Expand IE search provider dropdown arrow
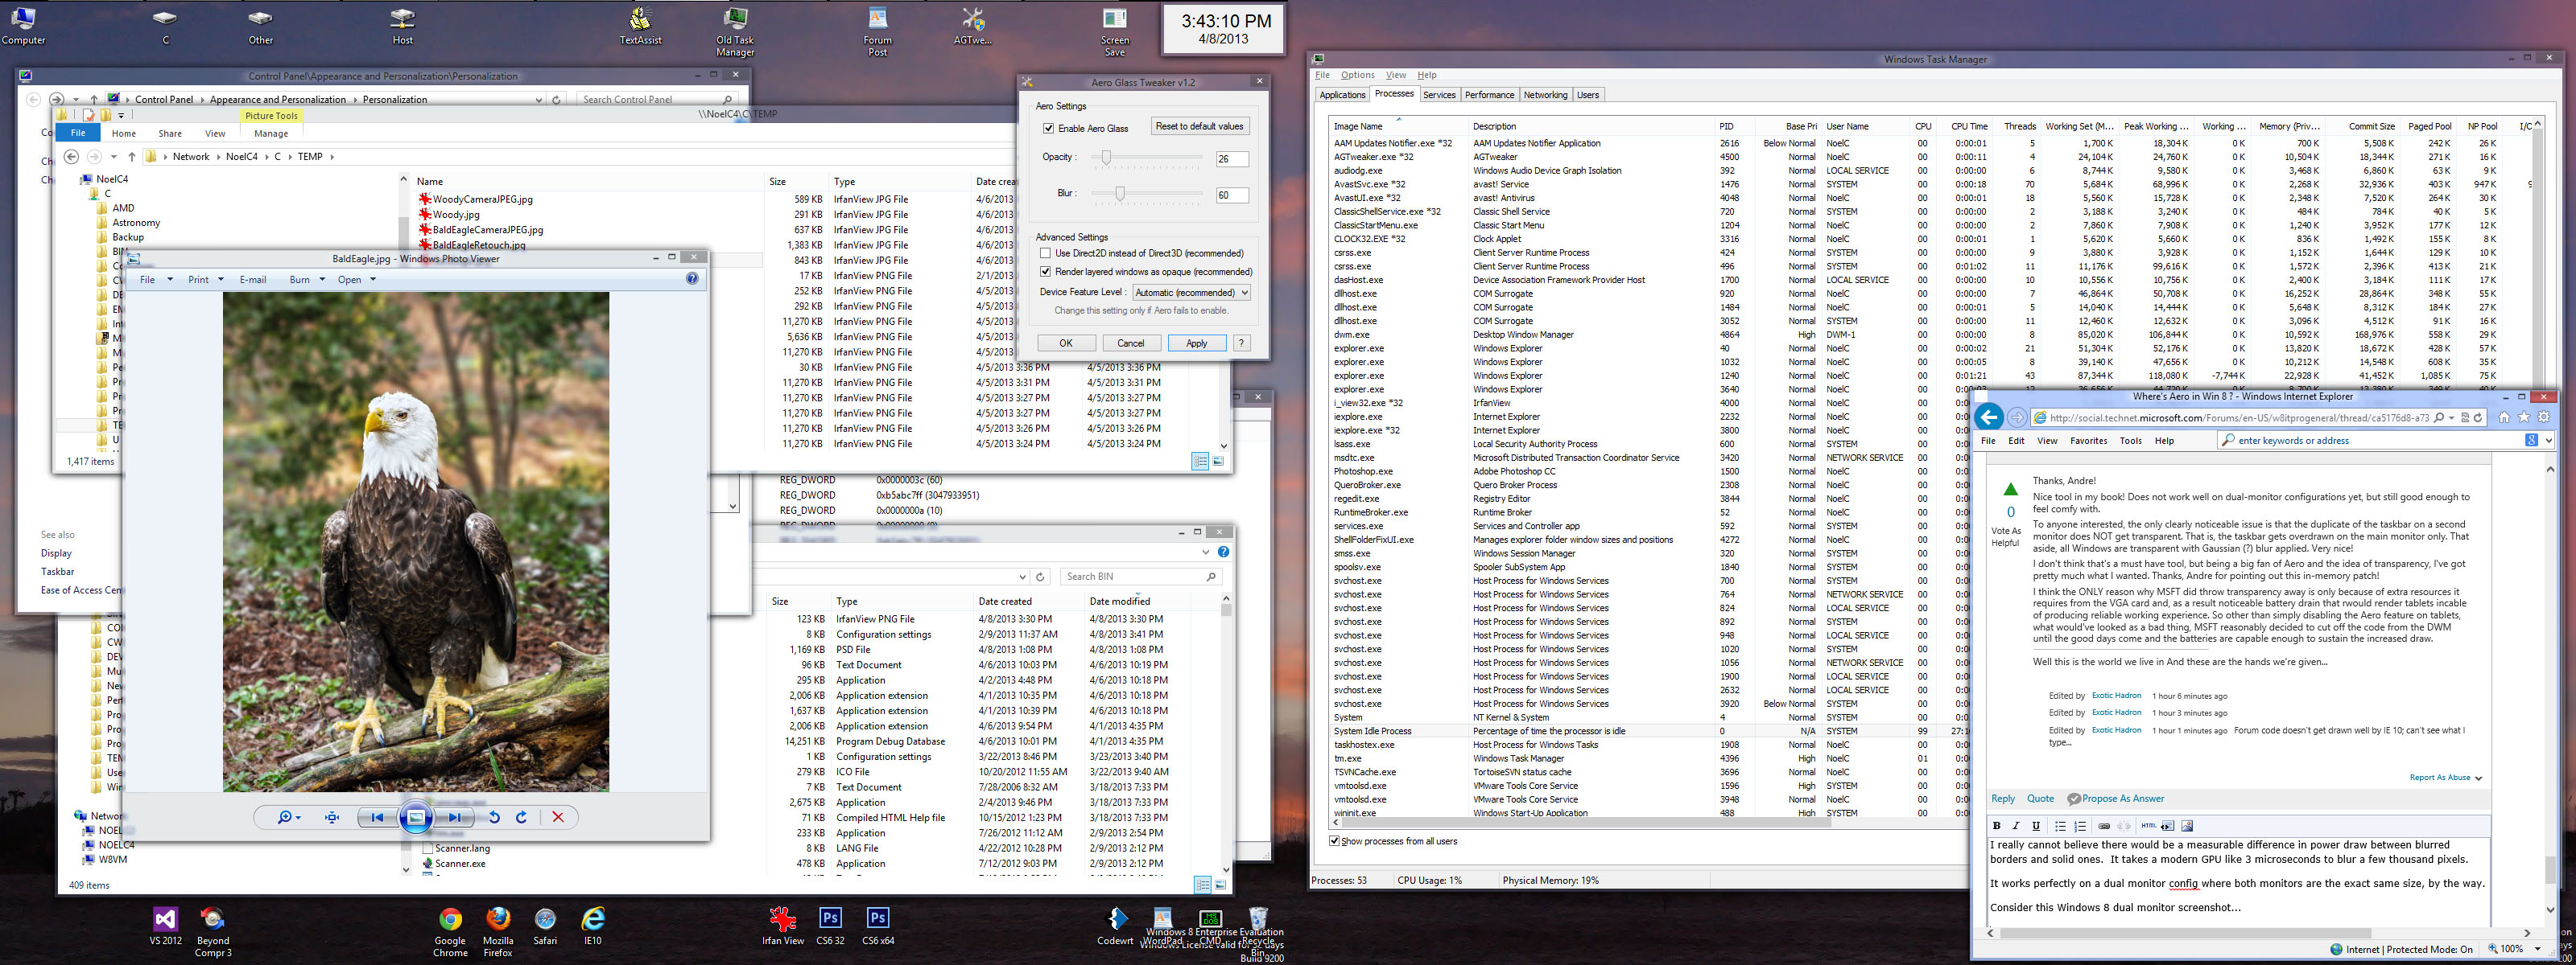 click(x=2550, y=441)
